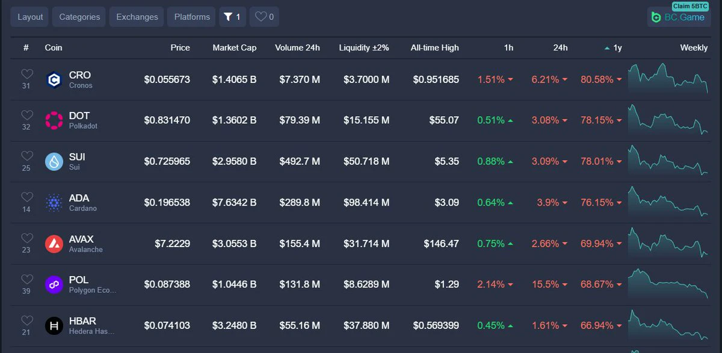
Task: Open the SUI coin name link
Action: [x=77, y=157]
